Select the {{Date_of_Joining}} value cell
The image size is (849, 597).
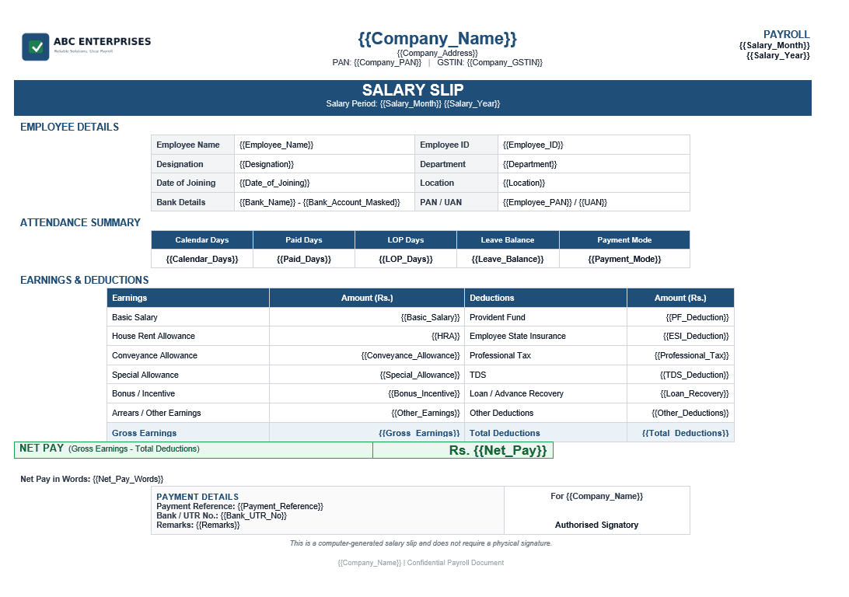[x=324, y=183]
